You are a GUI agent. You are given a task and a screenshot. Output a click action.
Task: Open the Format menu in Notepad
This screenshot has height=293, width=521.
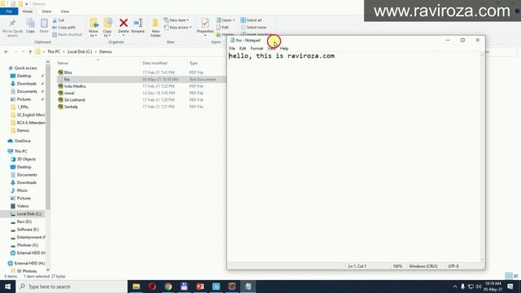[256, 49]
